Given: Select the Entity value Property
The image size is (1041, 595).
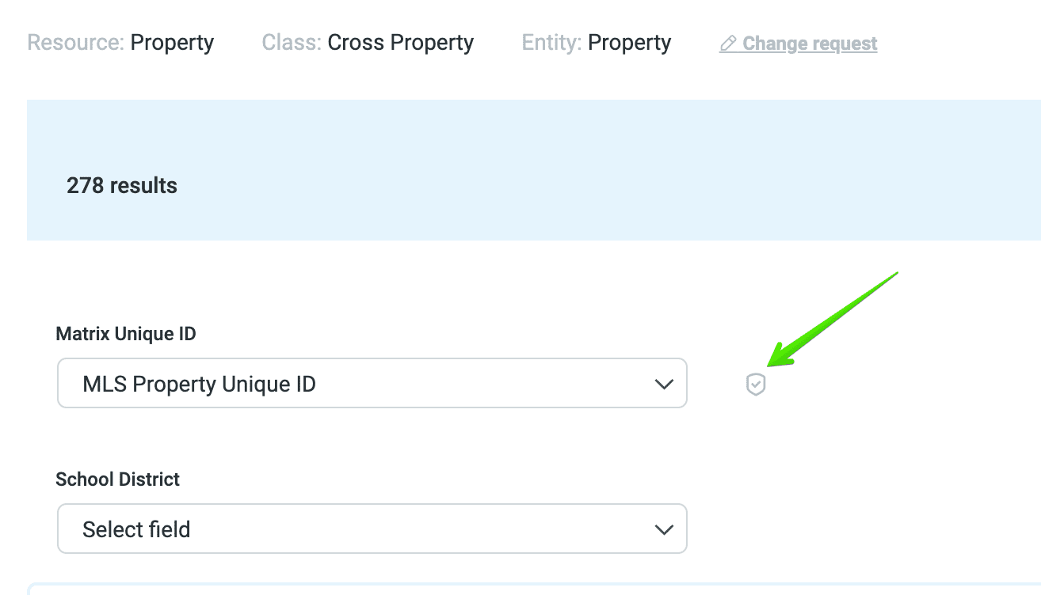Looking at the screenshot, I should 629,43.
